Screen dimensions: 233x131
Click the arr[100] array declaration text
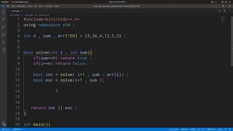tap(67, 36)
